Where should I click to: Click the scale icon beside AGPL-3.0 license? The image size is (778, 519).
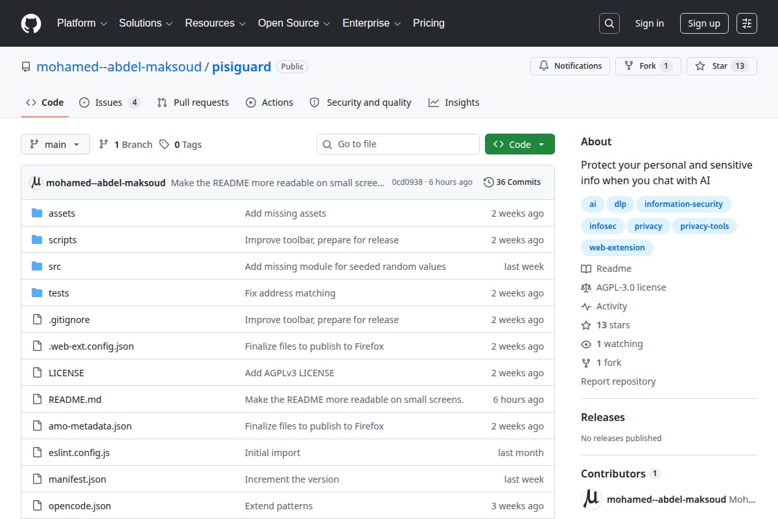click(586, 287)
